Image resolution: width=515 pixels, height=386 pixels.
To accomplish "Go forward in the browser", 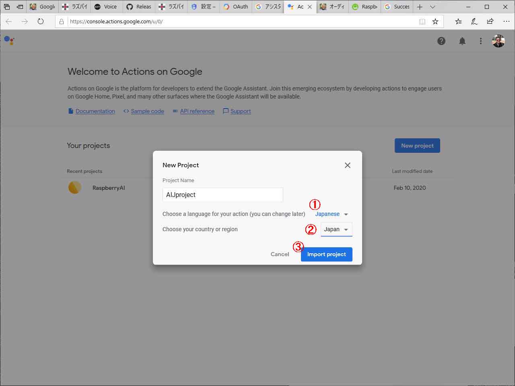I will tap(25, 21).
